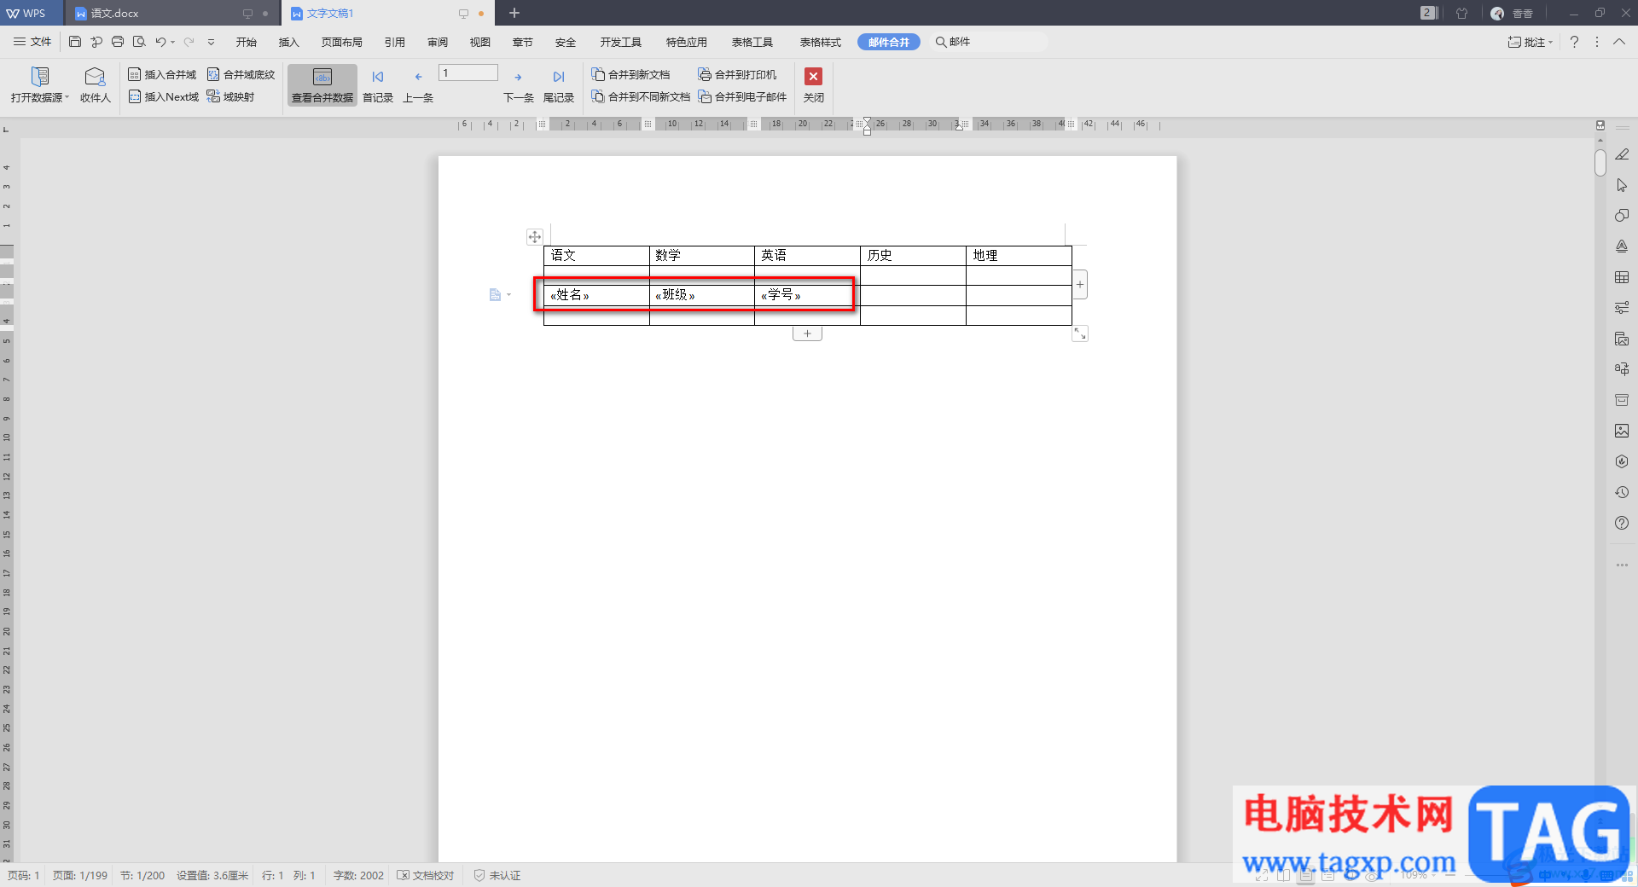This screenshot has height=887, width=1638.
Task: Toggle 文档校对 in the status bar
Action: click(425, 875)
